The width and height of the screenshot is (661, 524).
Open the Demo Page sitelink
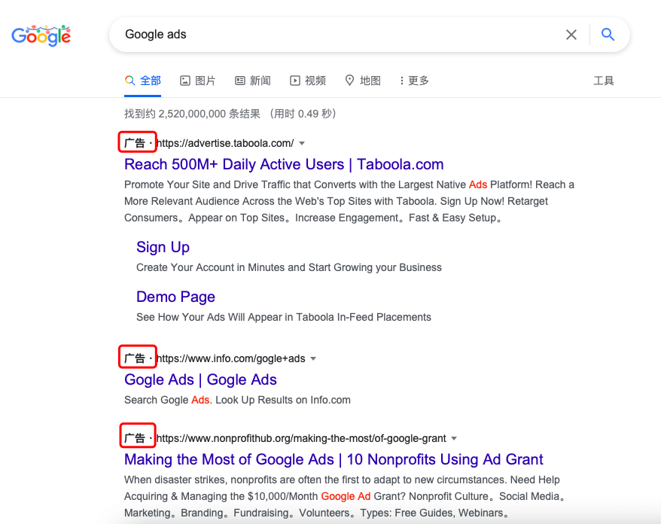(175, 297)
